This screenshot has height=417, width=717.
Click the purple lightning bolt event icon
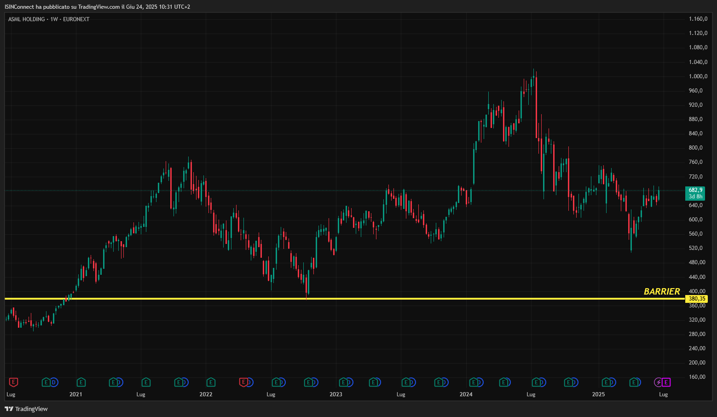[659, 382]
